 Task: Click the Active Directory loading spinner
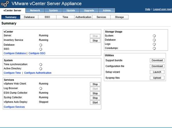[41, 69]
